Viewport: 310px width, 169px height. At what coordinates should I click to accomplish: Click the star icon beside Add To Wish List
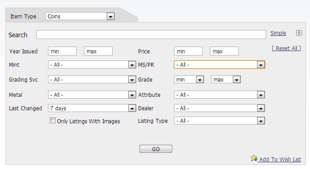click(254, 158)
